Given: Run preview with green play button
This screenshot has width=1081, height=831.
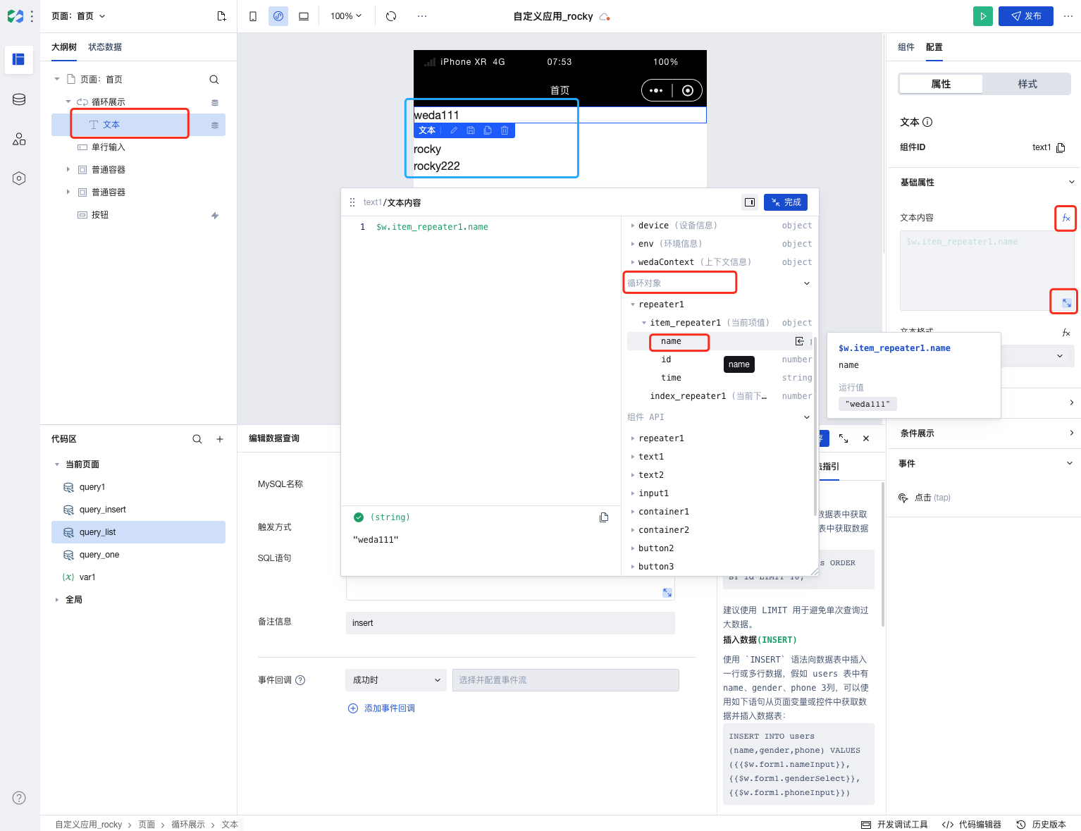Looking at the screenshot, I should [982, 16].
